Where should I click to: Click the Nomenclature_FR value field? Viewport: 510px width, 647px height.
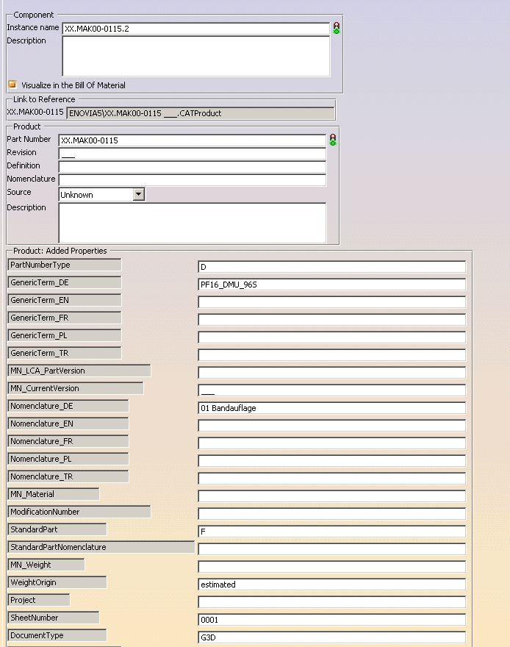pyautogui.click(x=332, y=443)
